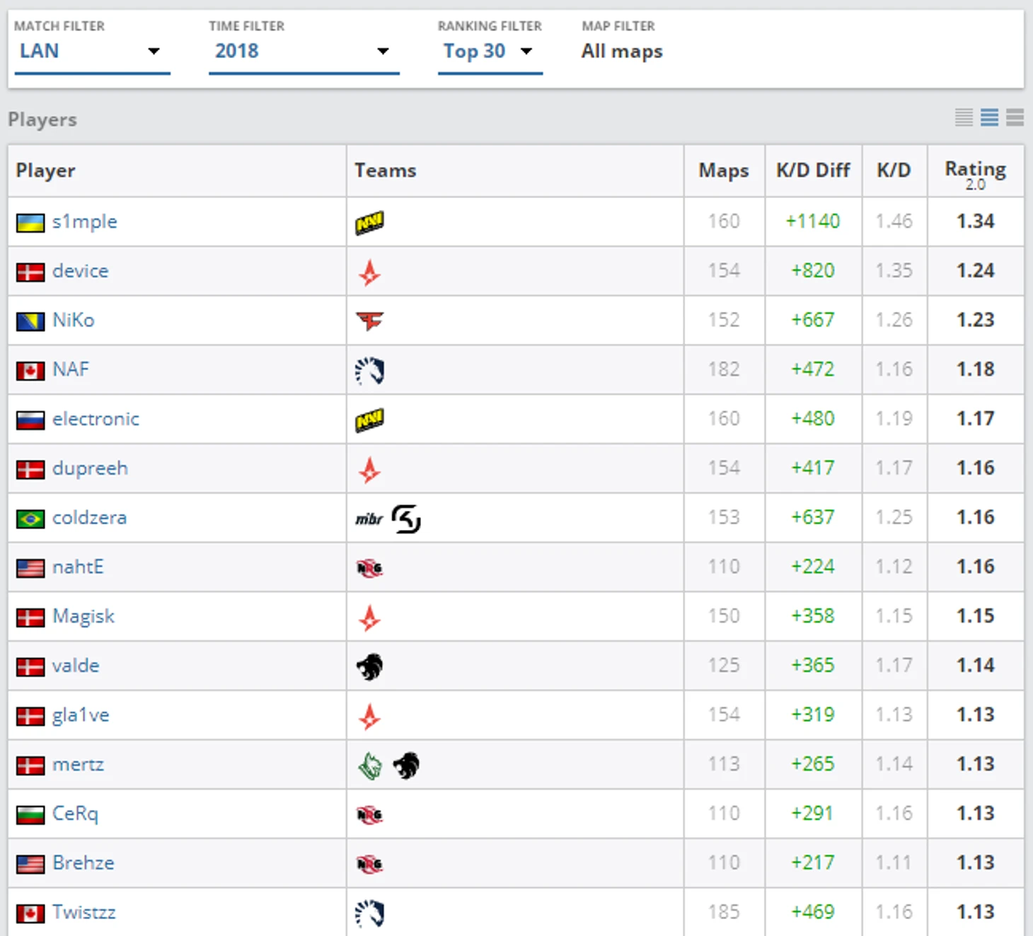Sort by the K/D Diff column header

tap(813, 171)
